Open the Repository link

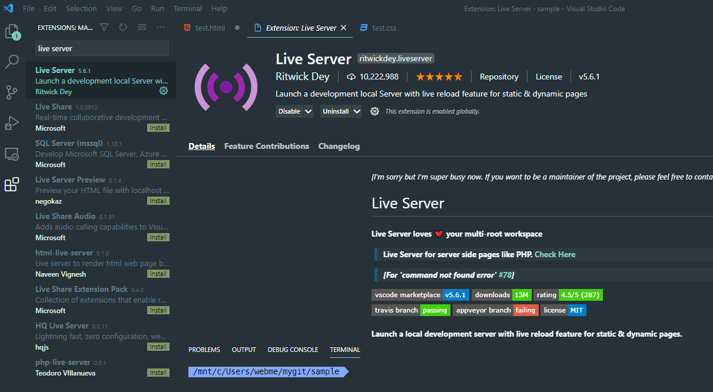499,77
